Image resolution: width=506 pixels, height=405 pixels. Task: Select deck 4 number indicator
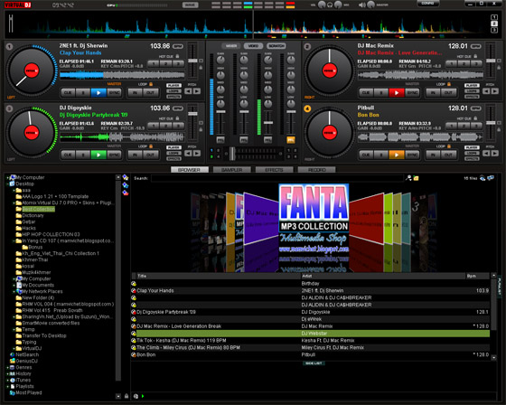(307, 108)
